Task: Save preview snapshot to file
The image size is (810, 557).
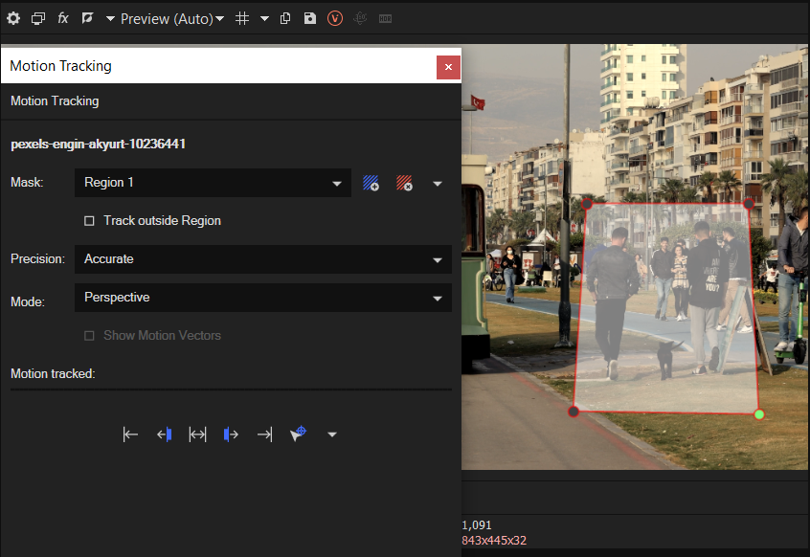Action: pyautogui.click(x=309, y=18)
